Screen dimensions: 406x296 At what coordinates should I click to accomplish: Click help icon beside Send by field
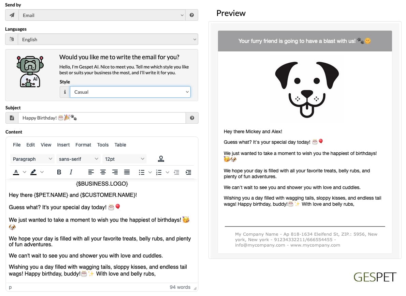(192, 15)
